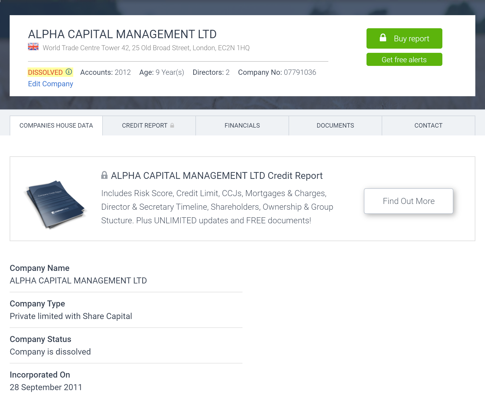Switch to the Credit Report tab
This screenshot has width=485, height=410.
(x=149, y=126)
